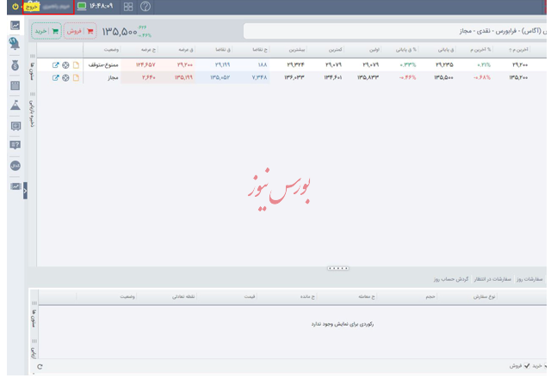Open external link icon in ممنوع-متوقف row
Image resolution: width=557 pixels, height=378 pixels.
pyautogui.click(x=55, y=65)
